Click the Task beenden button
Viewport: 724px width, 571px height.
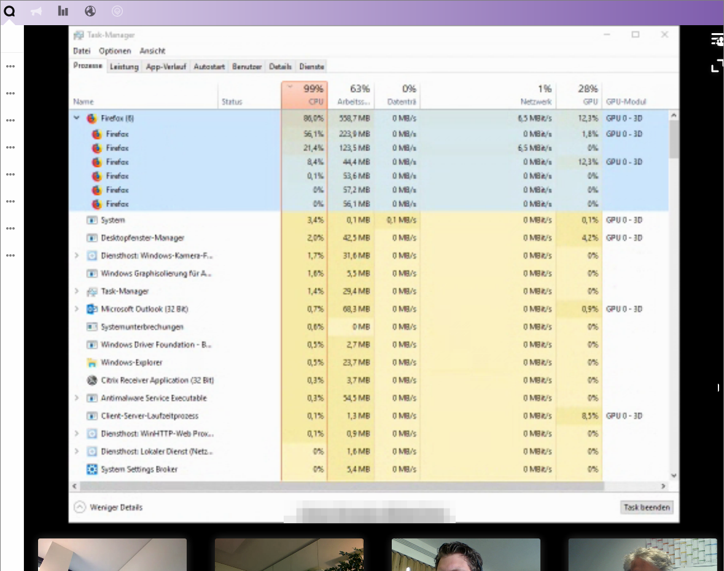pyautogui.click(x=647, y=507)
